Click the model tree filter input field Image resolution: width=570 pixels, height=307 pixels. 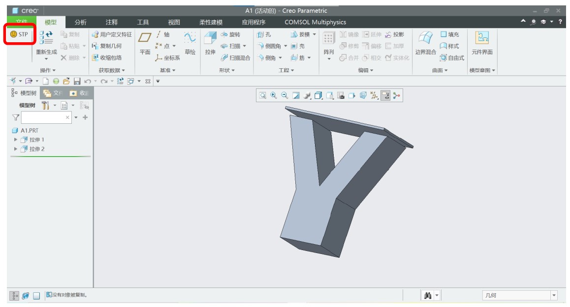click(x=47, y=117)
